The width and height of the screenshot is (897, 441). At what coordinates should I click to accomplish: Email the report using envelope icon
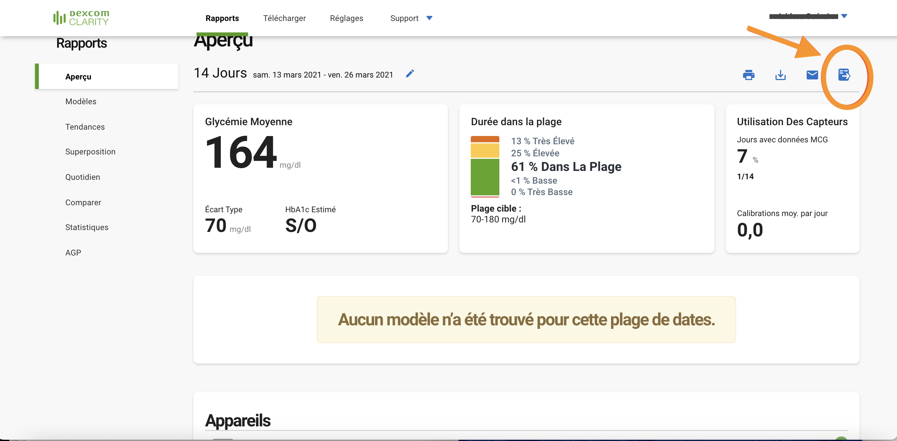(x=812, y=75)
